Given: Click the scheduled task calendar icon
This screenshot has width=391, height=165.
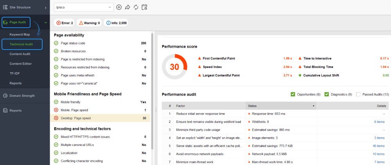Looking at the screenshot, I should tap(144, 7).
